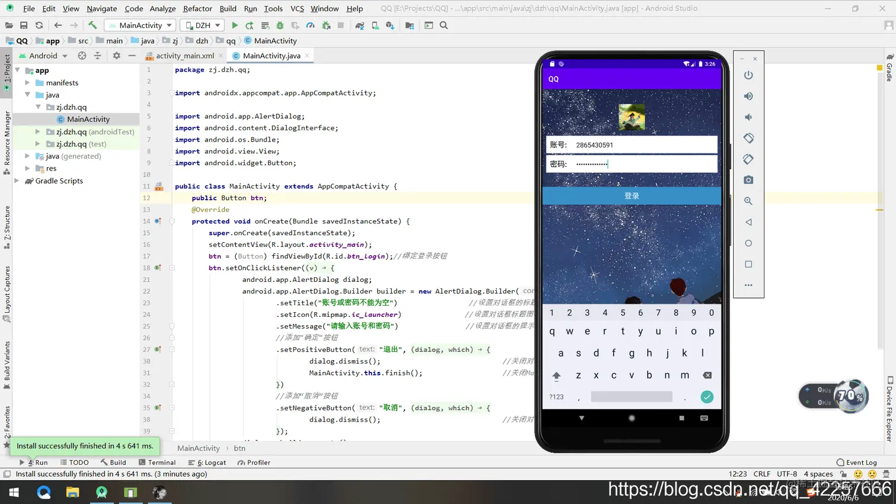Viewport: 896px width, 504px height.
Task: Click the Synchronize refresh toolbar icon
Action: coord(39,25)
